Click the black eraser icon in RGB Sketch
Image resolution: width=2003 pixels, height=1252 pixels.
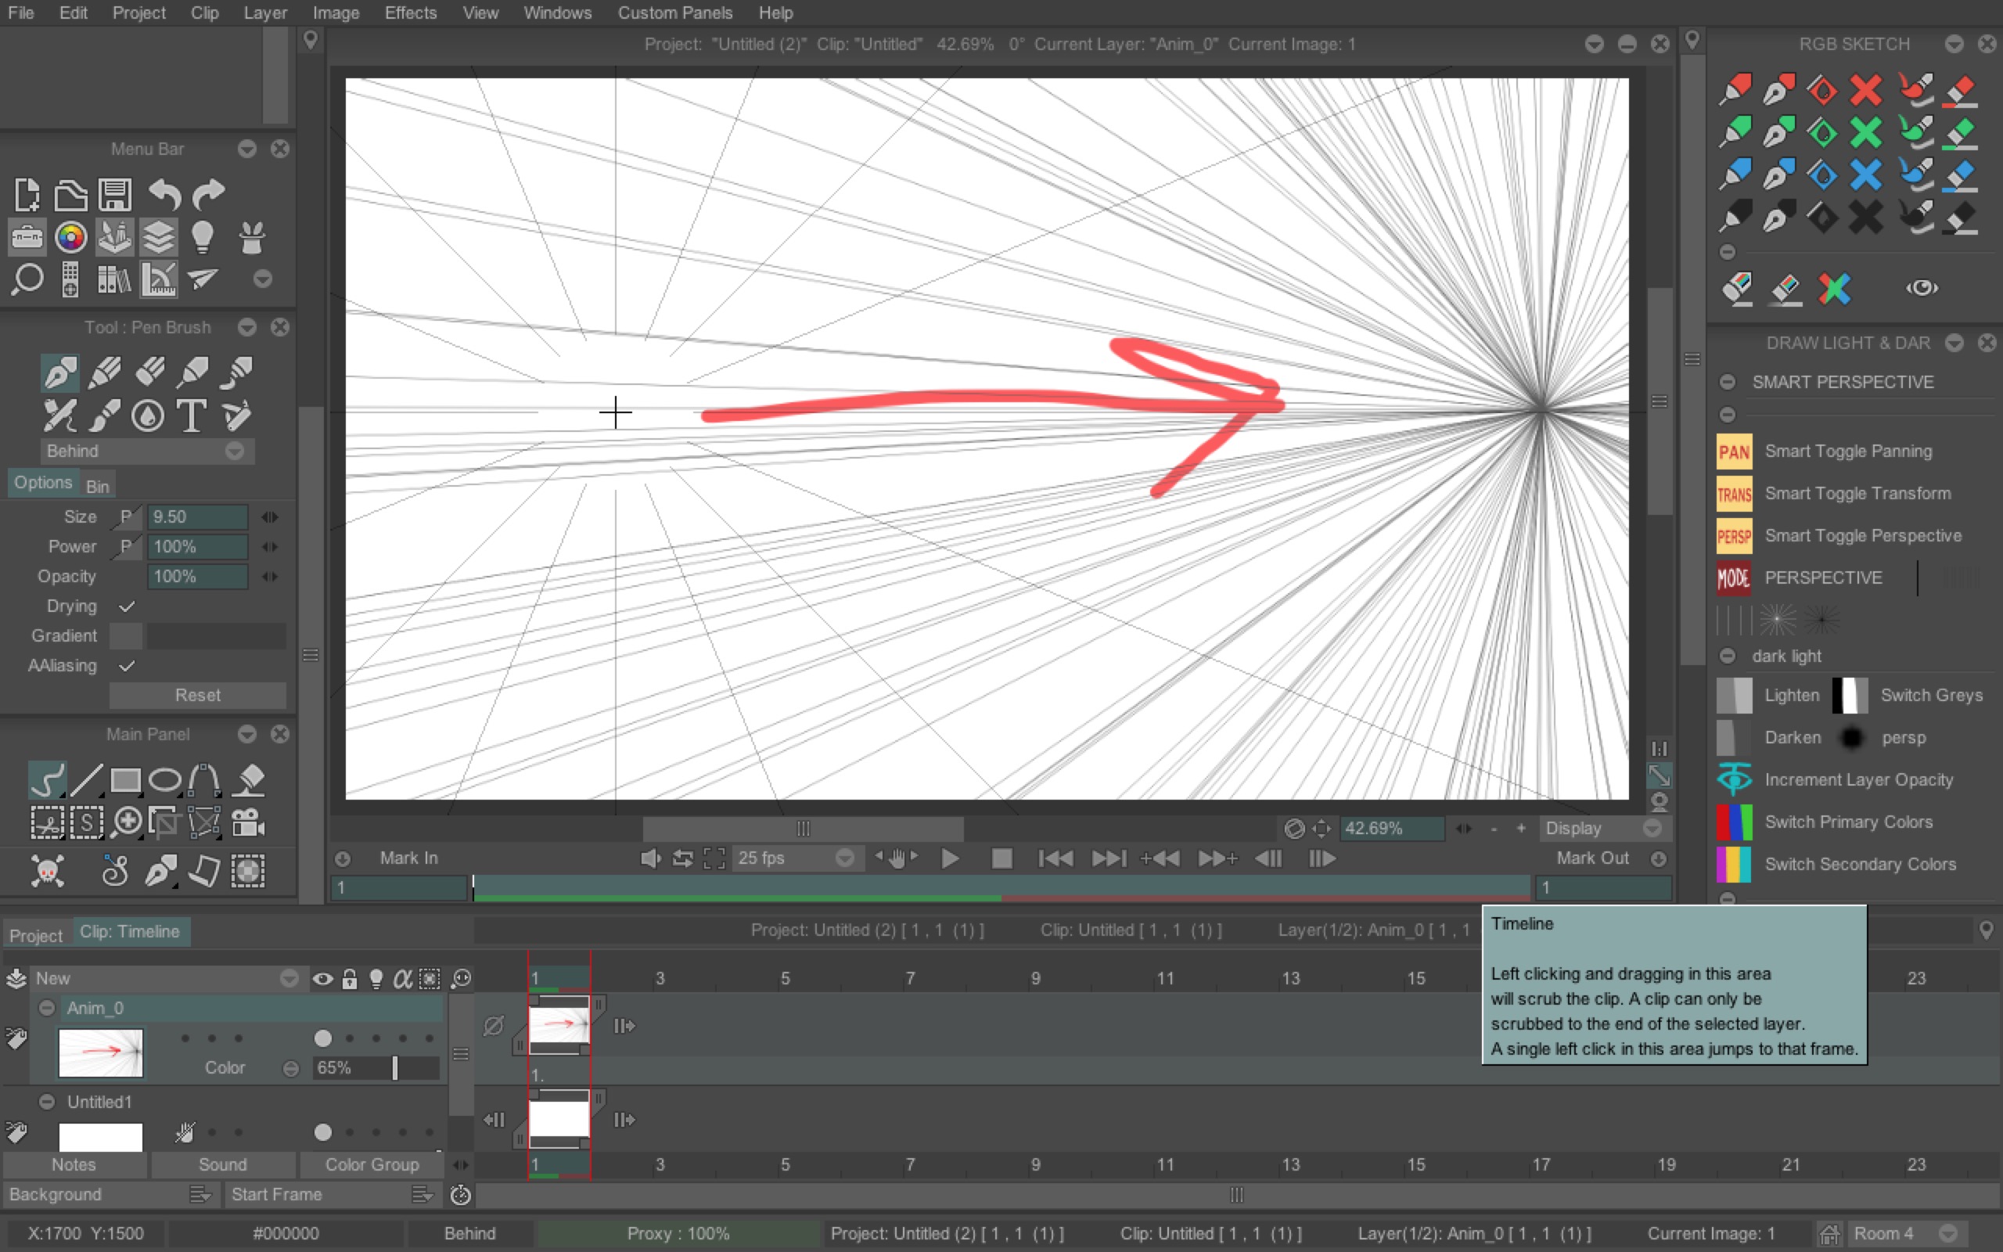point(1959,218)
